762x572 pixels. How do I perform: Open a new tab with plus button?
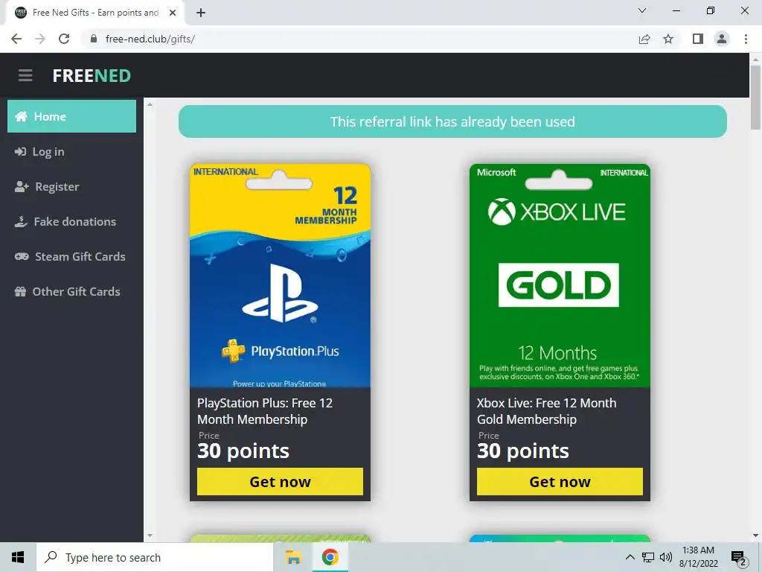(201, 13)
